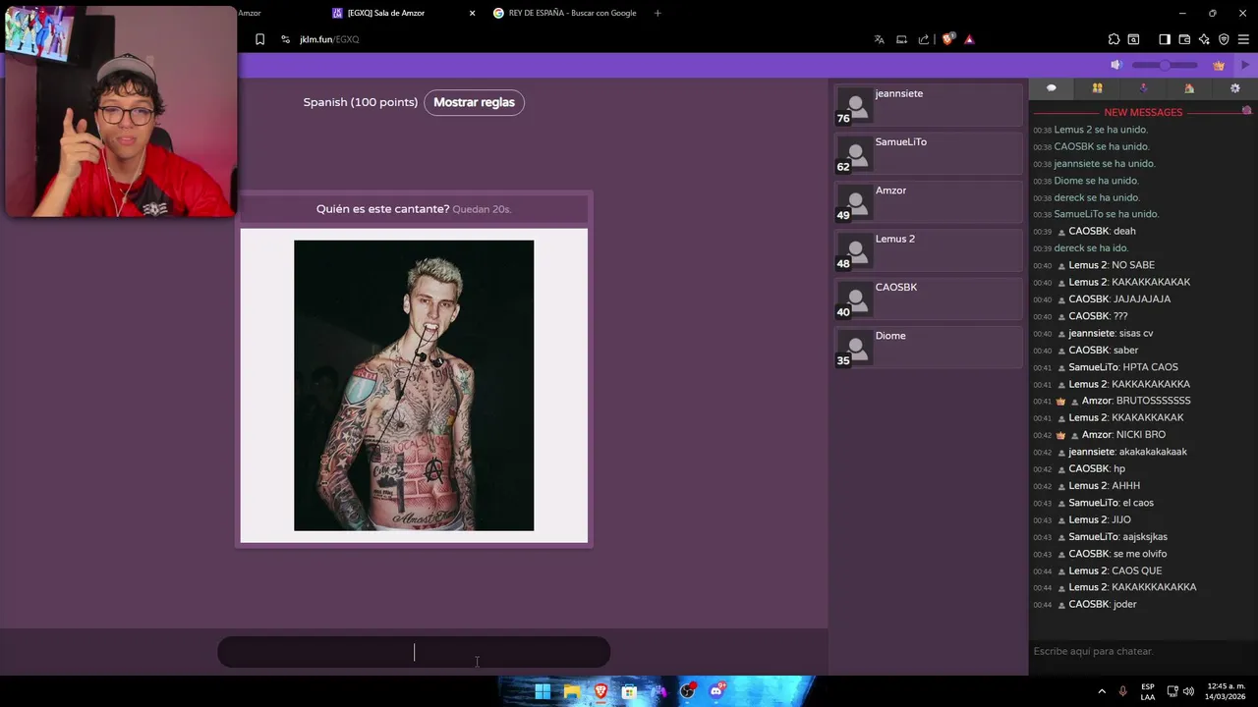Click the answer input field at bottom
This screenshot has height=707, width=1258.
(x=414, y=652)
